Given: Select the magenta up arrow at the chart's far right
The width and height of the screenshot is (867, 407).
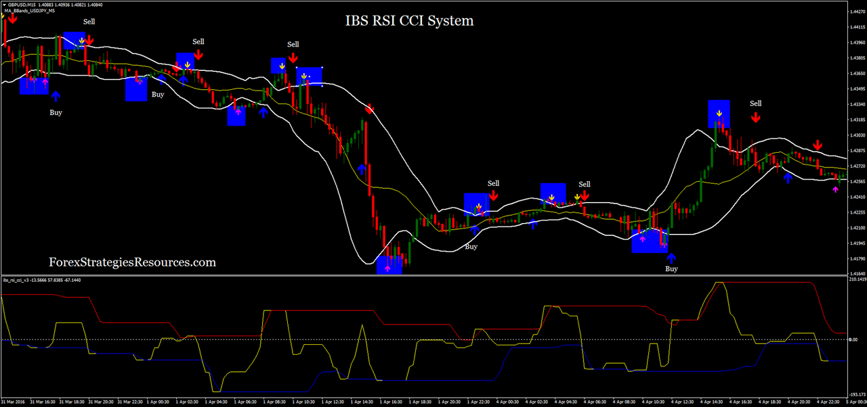Looking at the screenshot, I should (836, 190).
